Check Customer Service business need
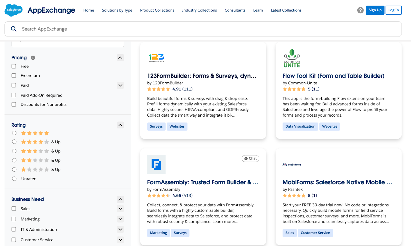411x246 pixels. (14, 240)
